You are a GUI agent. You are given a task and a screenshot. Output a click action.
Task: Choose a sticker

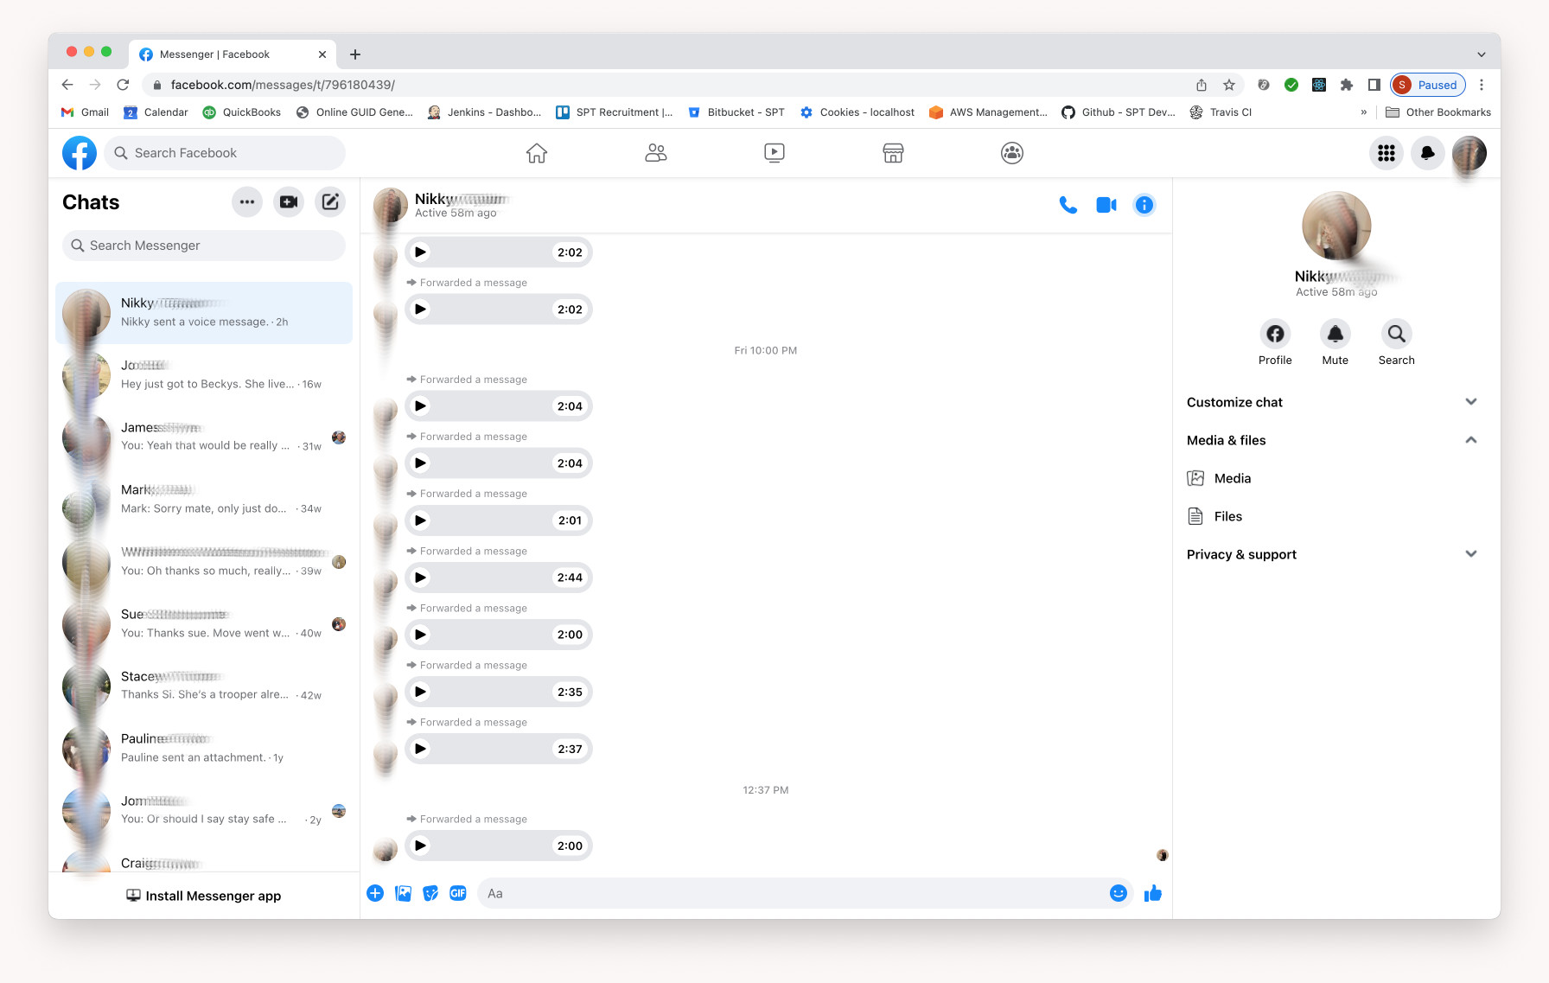point(430,893)
